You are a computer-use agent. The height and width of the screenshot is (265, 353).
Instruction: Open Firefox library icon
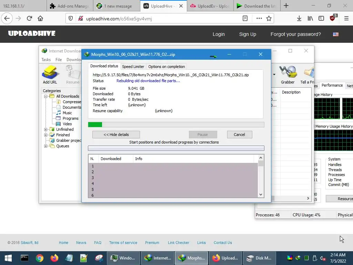(x=310, y=19)
